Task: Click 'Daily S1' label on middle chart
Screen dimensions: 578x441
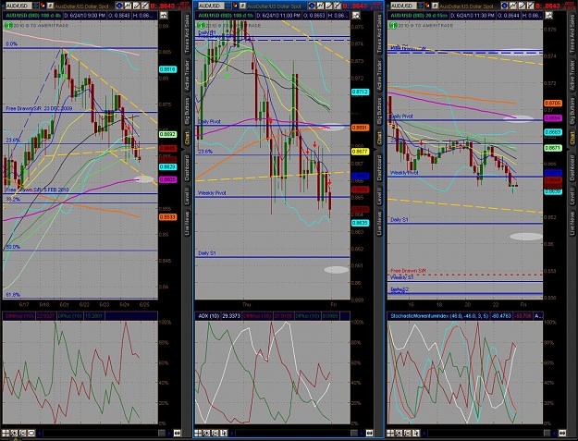Action: click(207, 253)
